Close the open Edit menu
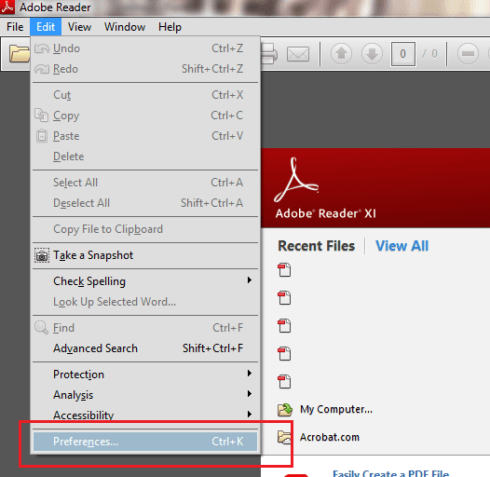 coord(46,27)
